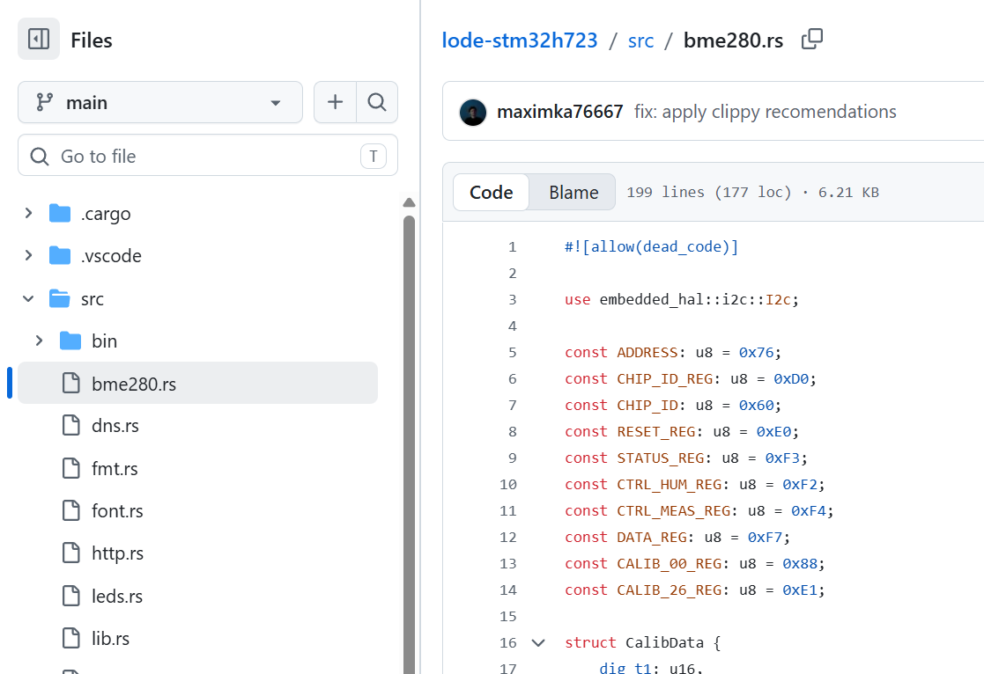The height and width of the screenshot is (674, 984).
Task: Click the fmt.rs file icon
Action: [x=70, y=468]
